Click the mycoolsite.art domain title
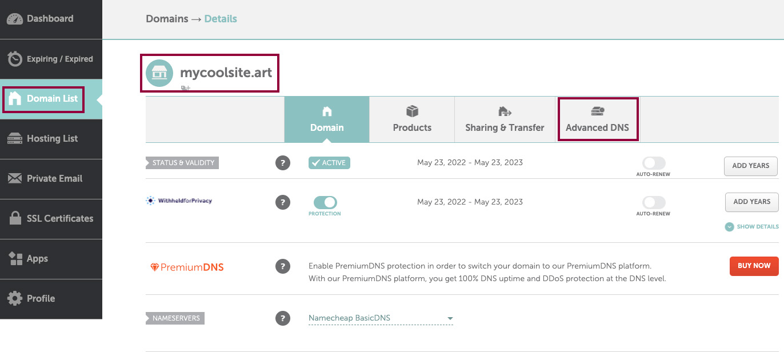The width and height of the screenshot is (784, 352). (226, 73)
